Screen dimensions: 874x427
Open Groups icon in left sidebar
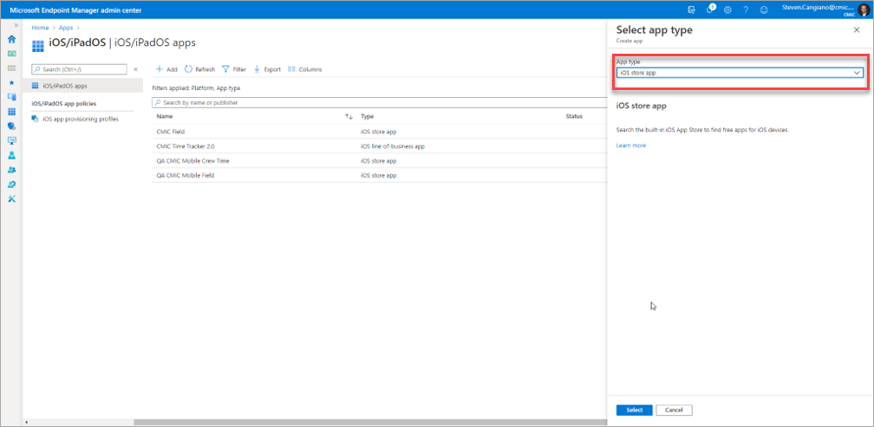tap(11, 170)
